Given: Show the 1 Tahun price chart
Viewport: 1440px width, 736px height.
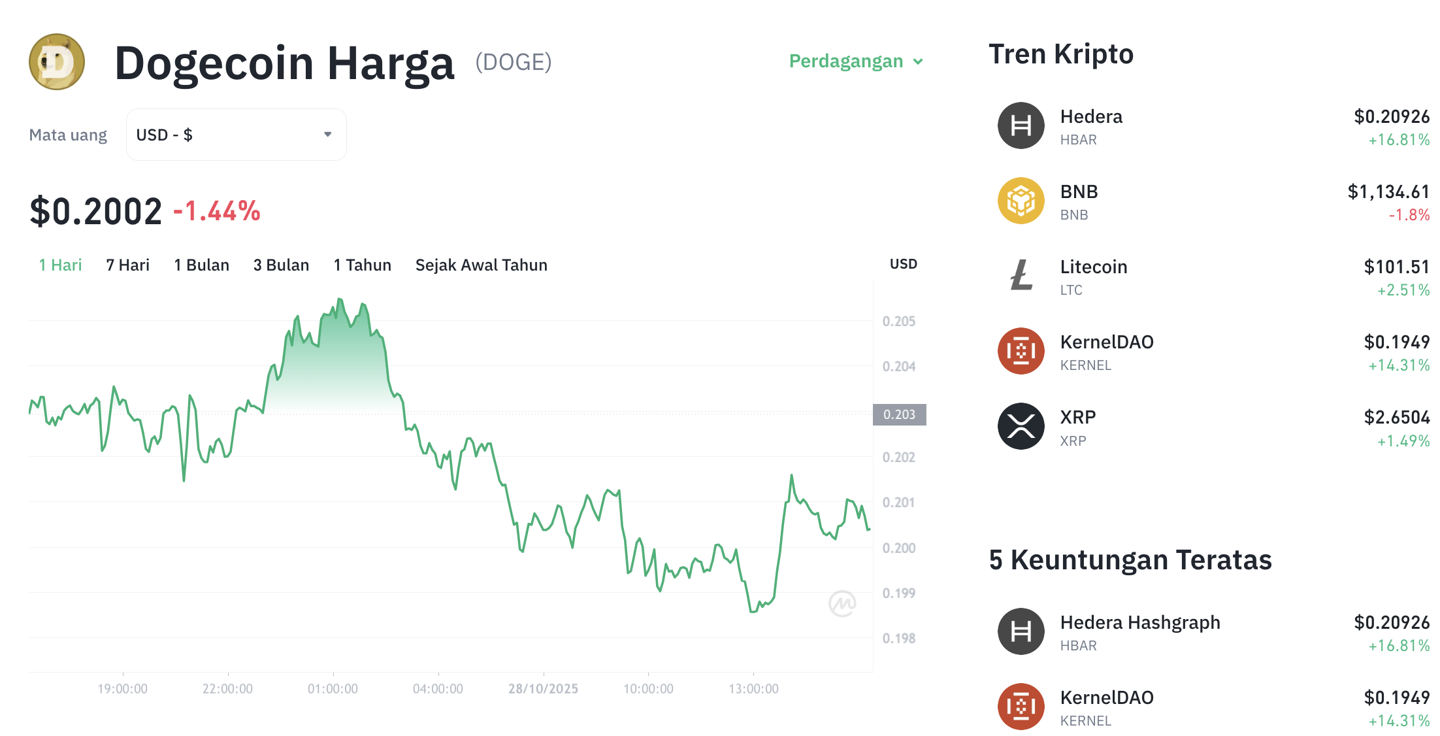Looking at the screenshot, I should pyautogui.click(x=362, y=265).
